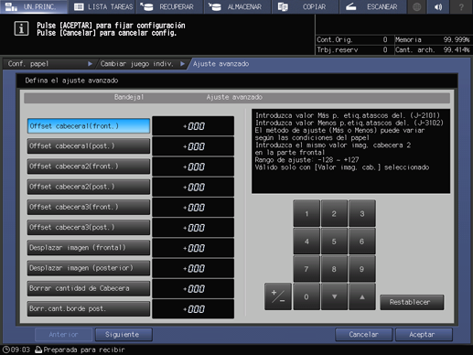This screenshot has width=473, height=355.
Task: Go to Siguiente page
Action: coord(124,335)
